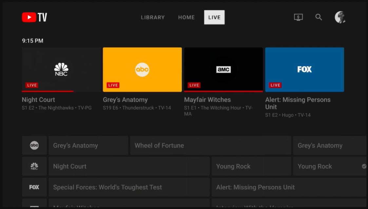Select the ABC channel icon in guide
This screenshot has height=209, width=368.
[x=34, y=145]
